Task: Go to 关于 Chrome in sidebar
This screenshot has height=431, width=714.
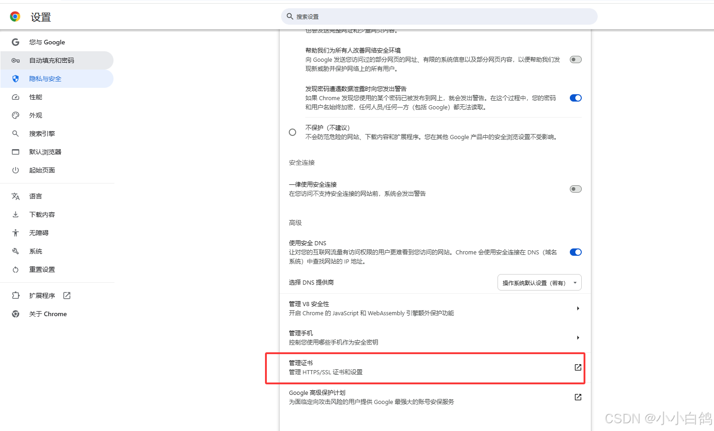Action: [48, 314]
